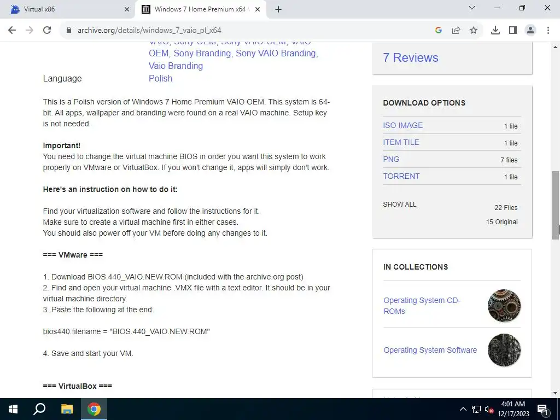Open the Sony VAIO Branding topic link

276,53
